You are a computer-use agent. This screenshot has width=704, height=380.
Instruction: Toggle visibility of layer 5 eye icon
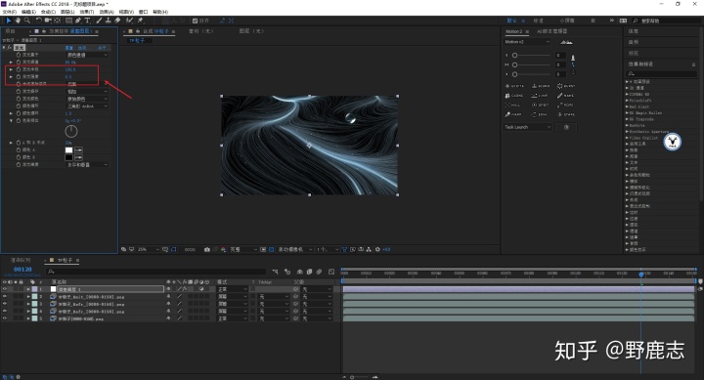[x=5, y=318]
